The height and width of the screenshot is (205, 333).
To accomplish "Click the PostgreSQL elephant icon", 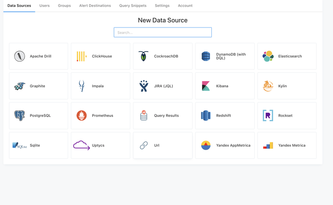I will click(19, 116).
